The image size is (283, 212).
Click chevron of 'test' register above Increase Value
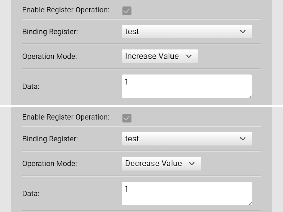coord(243,32)
